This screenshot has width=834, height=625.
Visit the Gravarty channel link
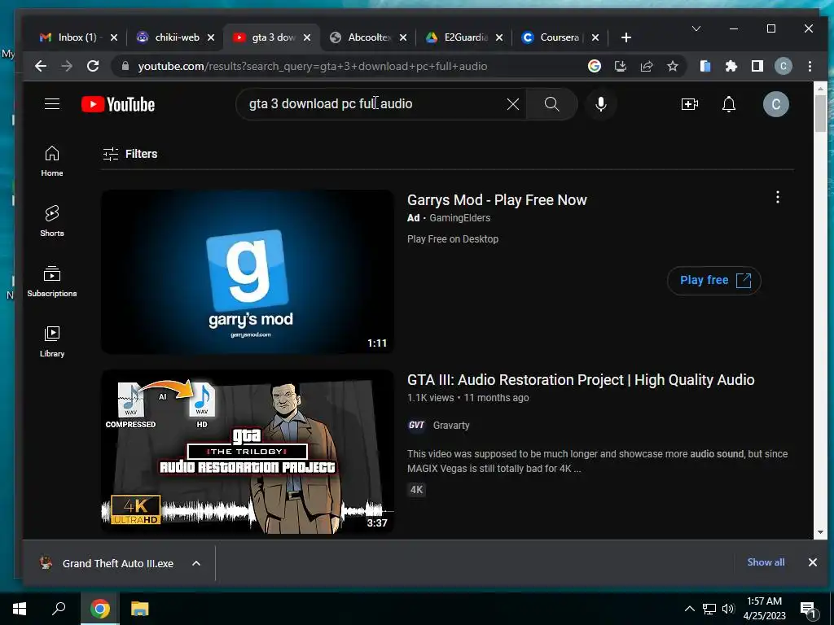451,425
